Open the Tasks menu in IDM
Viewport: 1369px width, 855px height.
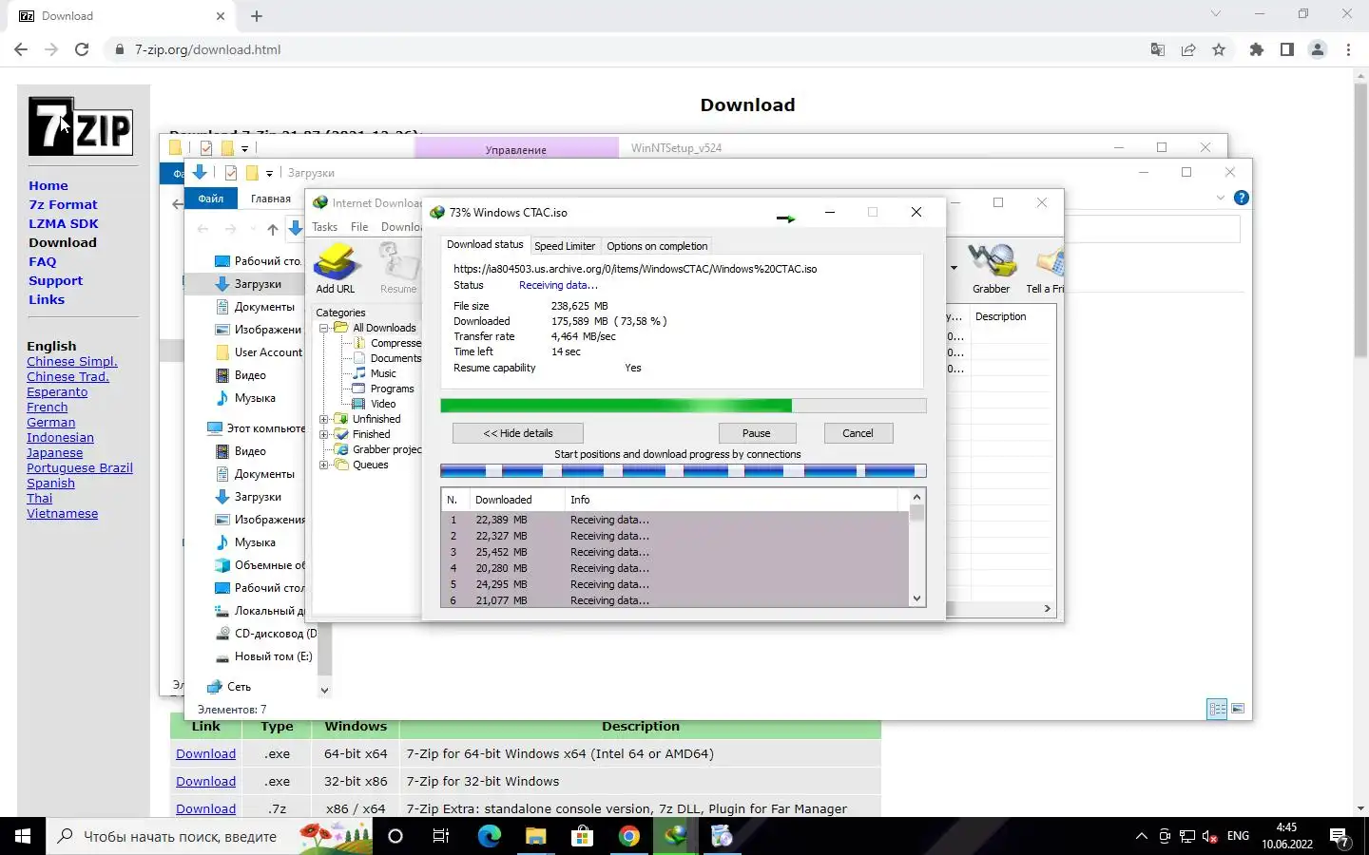[325, 227]
